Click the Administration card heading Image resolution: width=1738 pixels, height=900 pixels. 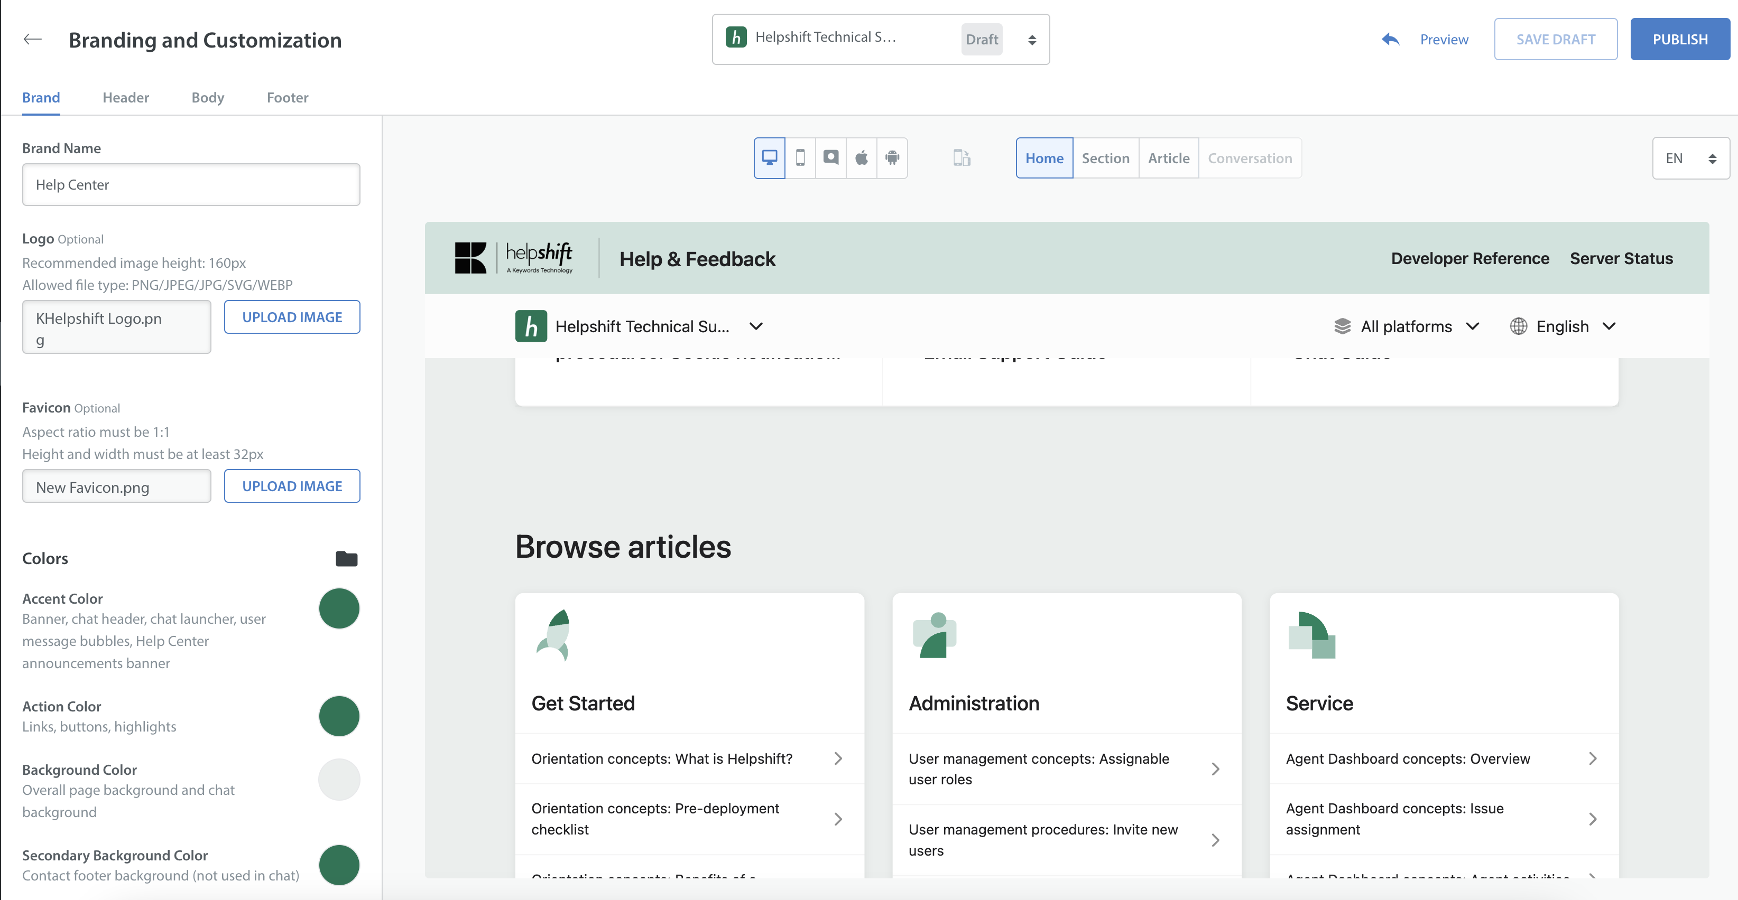(x=974, y=703)
